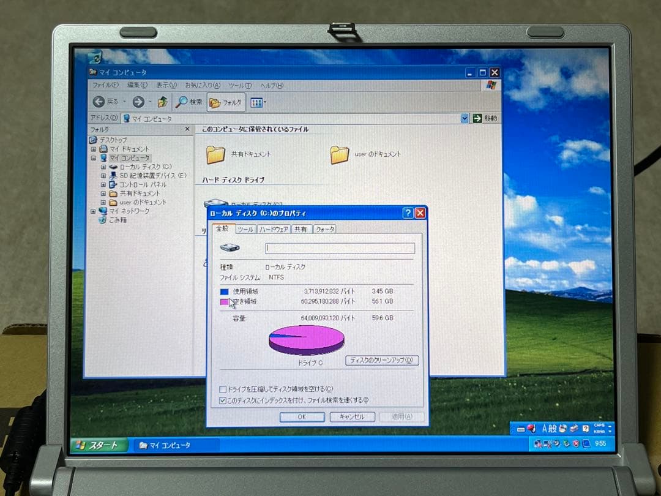Open the user のドキュメント folder icon
Image resolution: width=661 pixels, height=496 pixels.
[x=341, y=154]
